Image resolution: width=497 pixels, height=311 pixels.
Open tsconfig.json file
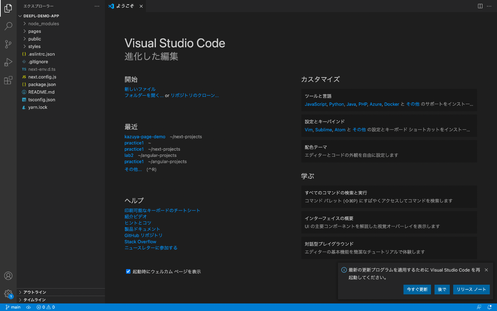[x=61, y=100]
